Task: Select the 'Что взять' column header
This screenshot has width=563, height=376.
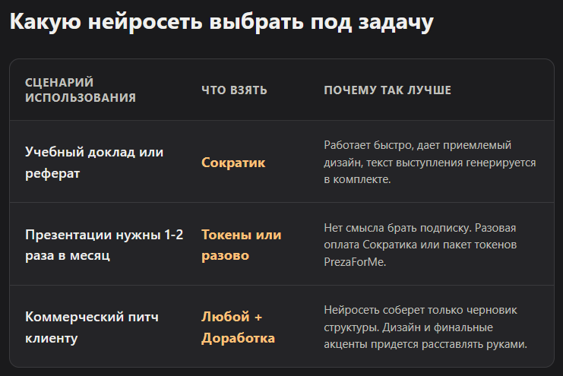Action: tap(234, 90)
